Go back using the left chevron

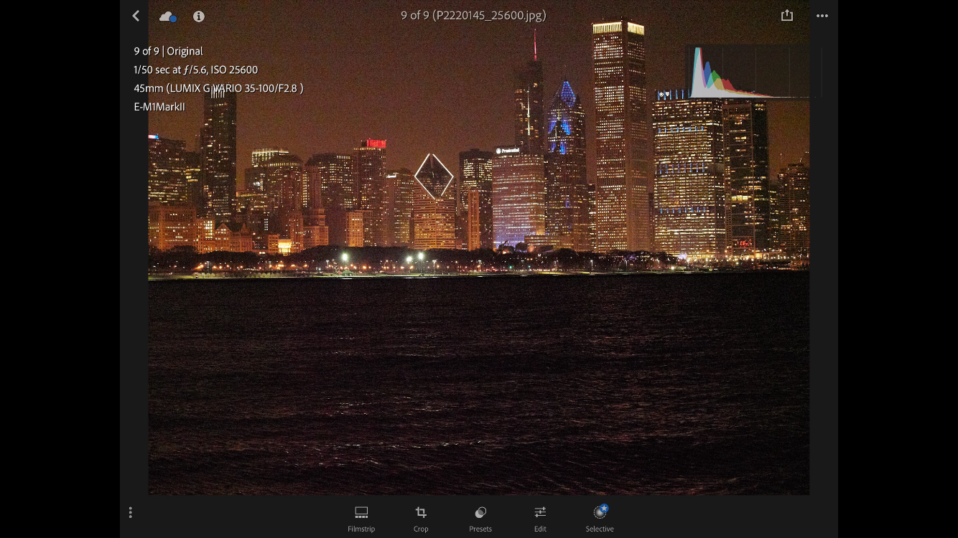click(136, 16)
